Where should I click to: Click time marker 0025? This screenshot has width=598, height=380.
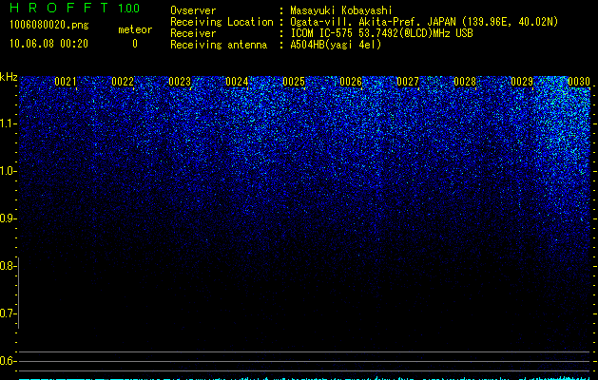(294, 82)
